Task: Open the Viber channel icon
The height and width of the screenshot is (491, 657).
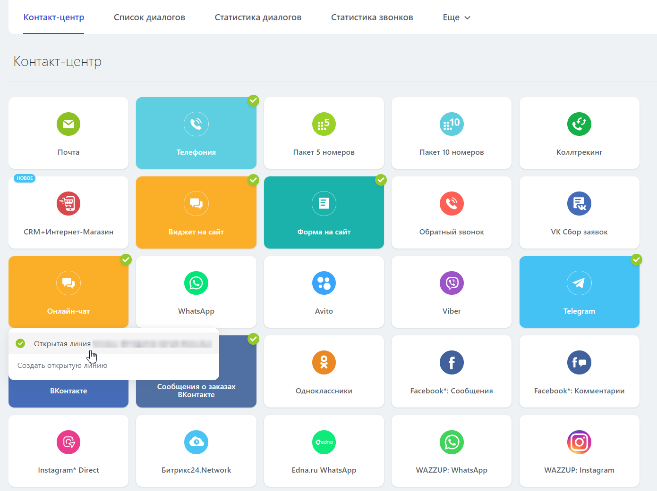Action: point(452,283)
